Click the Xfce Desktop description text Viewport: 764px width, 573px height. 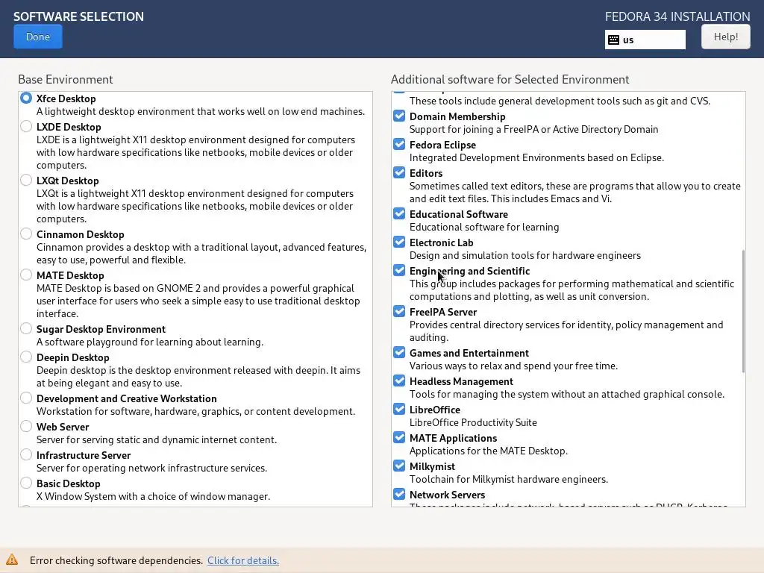pos(200,112)
